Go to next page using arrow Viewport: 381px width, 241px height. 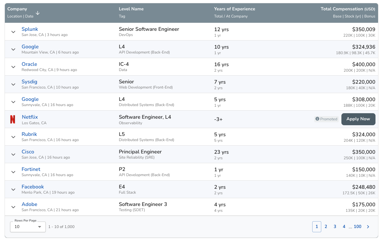click(x=368, y=227)
